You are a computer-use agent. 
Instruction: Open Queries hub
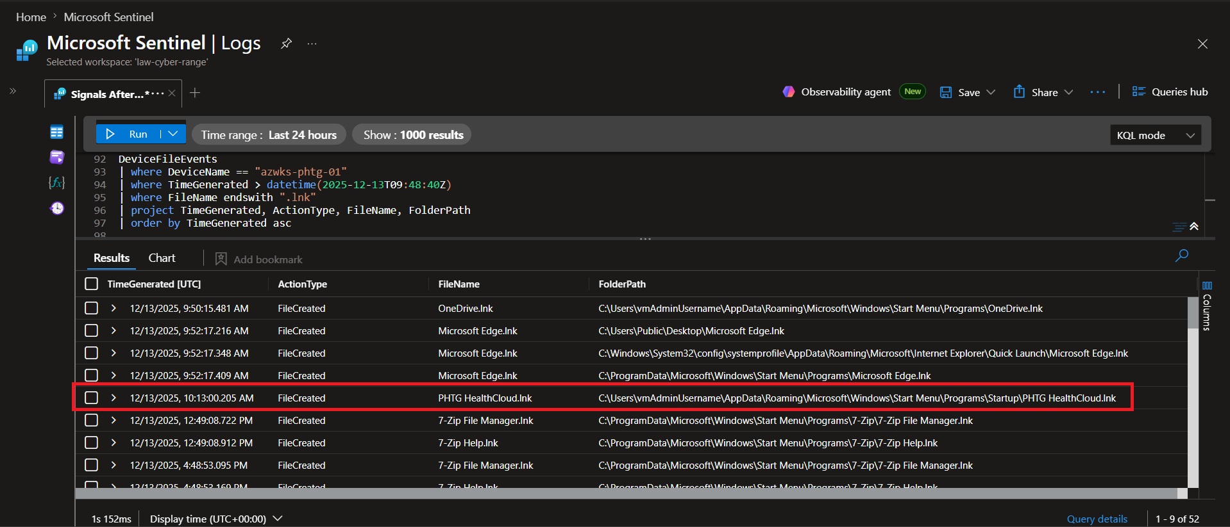(x=1170, y=92)
